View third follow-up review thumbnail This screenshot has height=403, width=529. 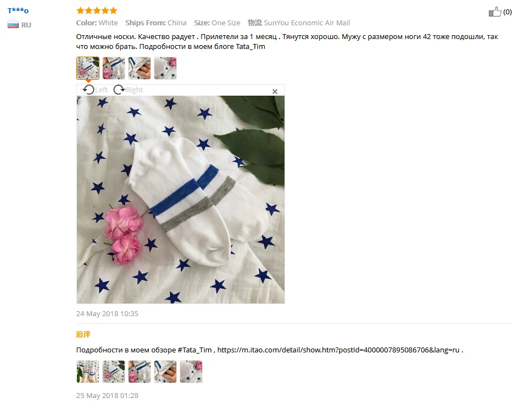click(140, 372)
